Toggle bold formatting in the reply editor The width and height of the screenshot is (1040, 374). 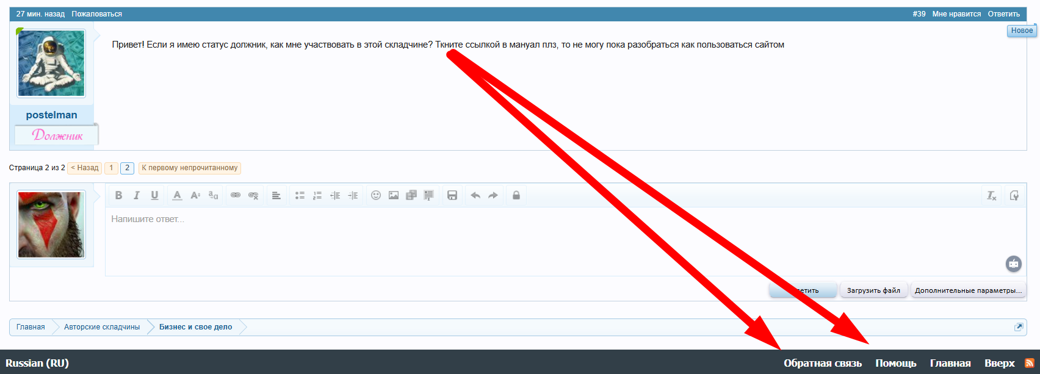[119, 195]
